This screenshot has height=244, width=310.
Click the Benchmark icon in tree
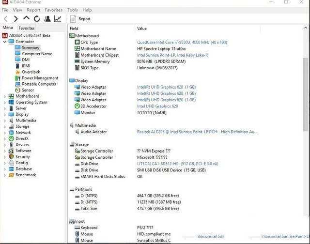click(x=11, y=175)
